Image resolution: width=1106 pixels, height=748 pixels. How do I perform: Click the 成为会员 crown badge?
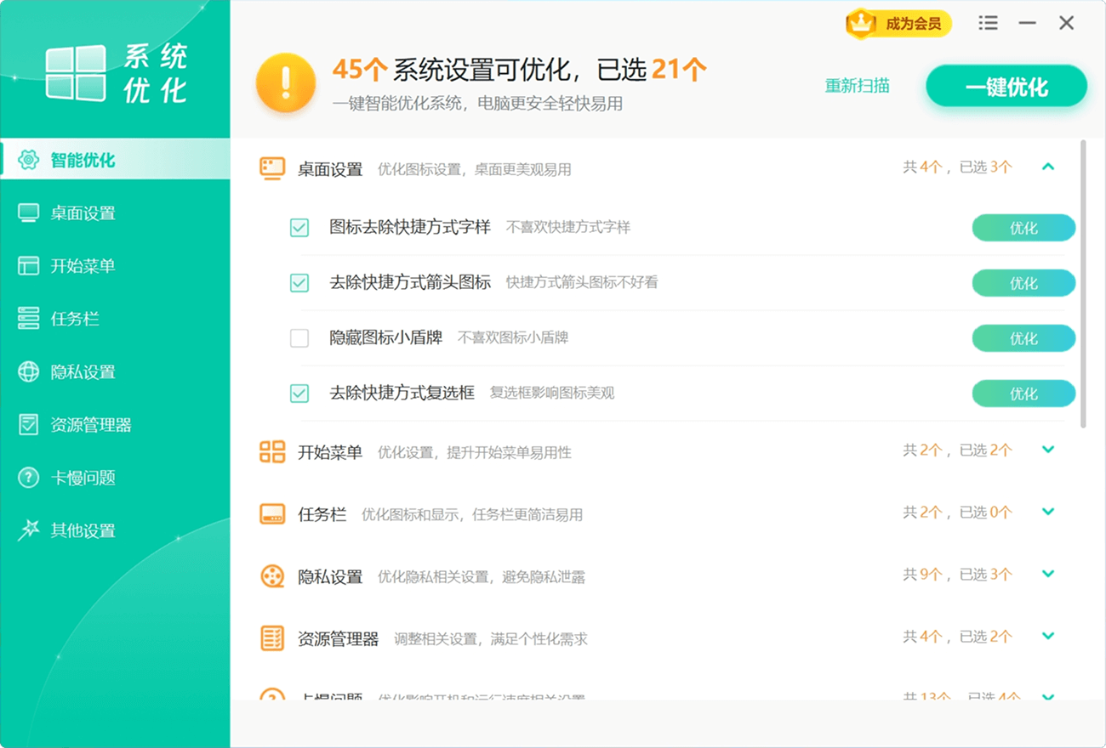pos(898,24)
